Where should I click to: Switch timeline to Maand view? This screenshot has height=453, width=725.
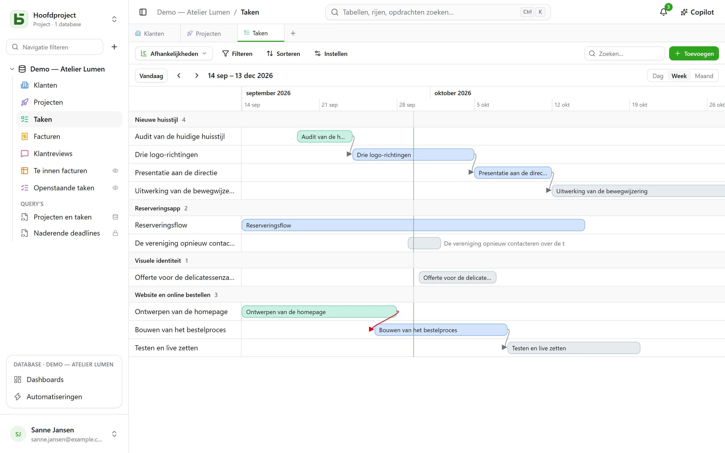point(704,76)
